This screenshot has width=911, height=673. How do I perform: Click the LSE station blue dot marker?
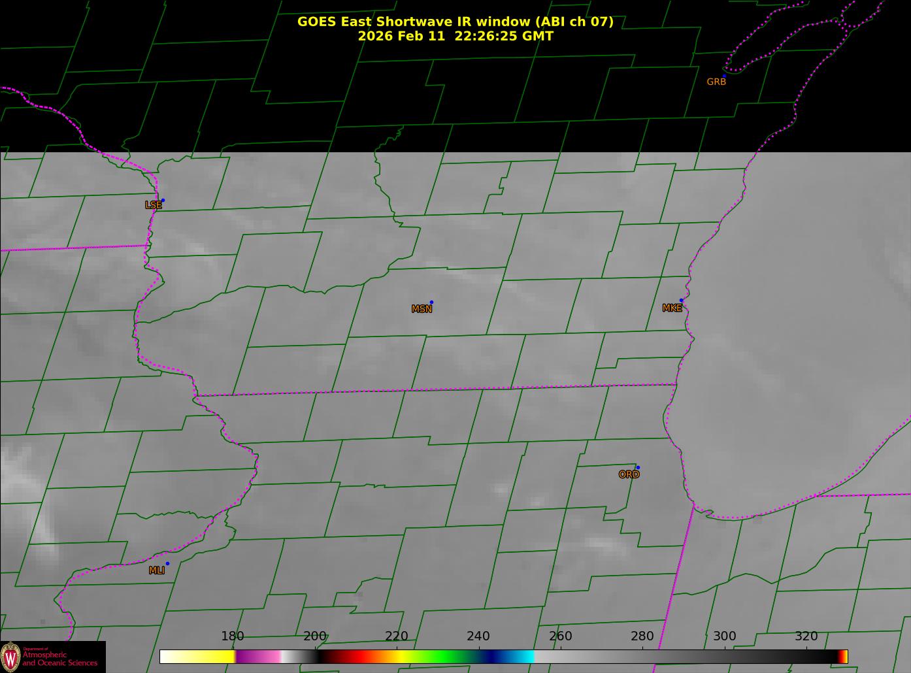tap(163, 201)
